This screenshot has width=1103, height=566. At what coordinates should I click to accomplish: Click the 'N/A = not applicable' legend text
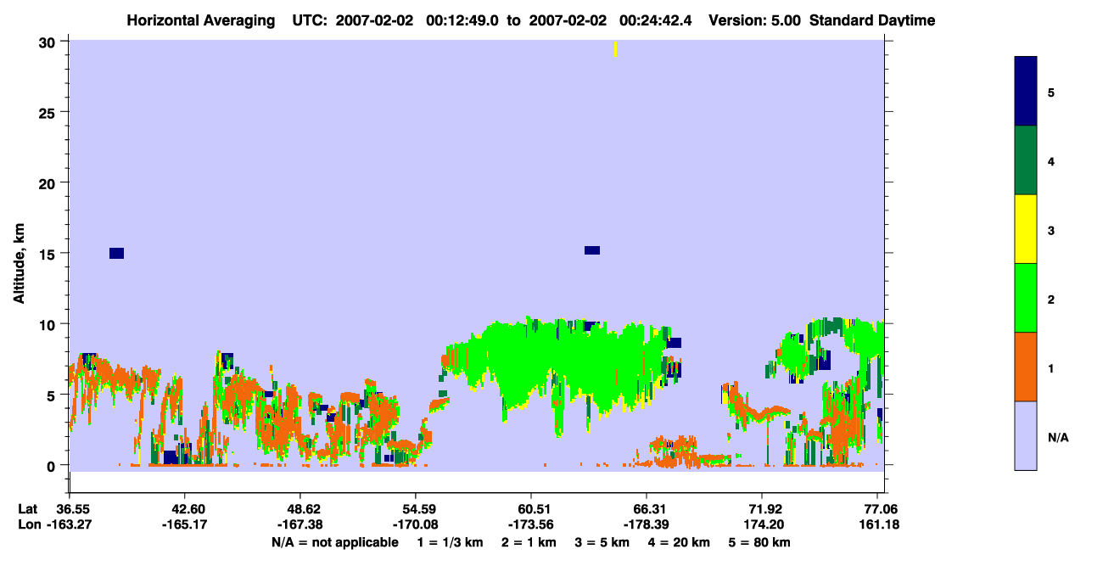point(334,542)
